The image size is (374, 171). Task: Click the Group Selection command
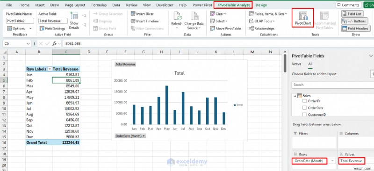pos(108,14)
